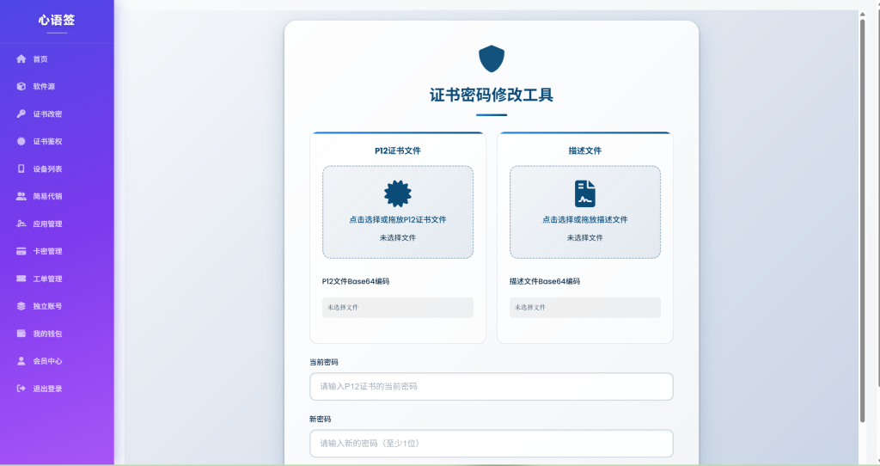Click 点击选择或拖放P12证书文件 upload text
The height and width of the screenshot is (466, 880).
(398, 219)
